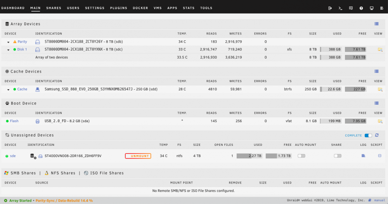
Task: Open the Docker tab
Action: click(140, 8)
